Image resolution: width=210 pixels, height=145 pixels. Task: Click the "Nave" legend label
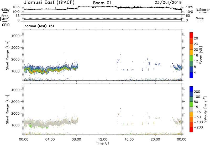(x=200, y=18)
